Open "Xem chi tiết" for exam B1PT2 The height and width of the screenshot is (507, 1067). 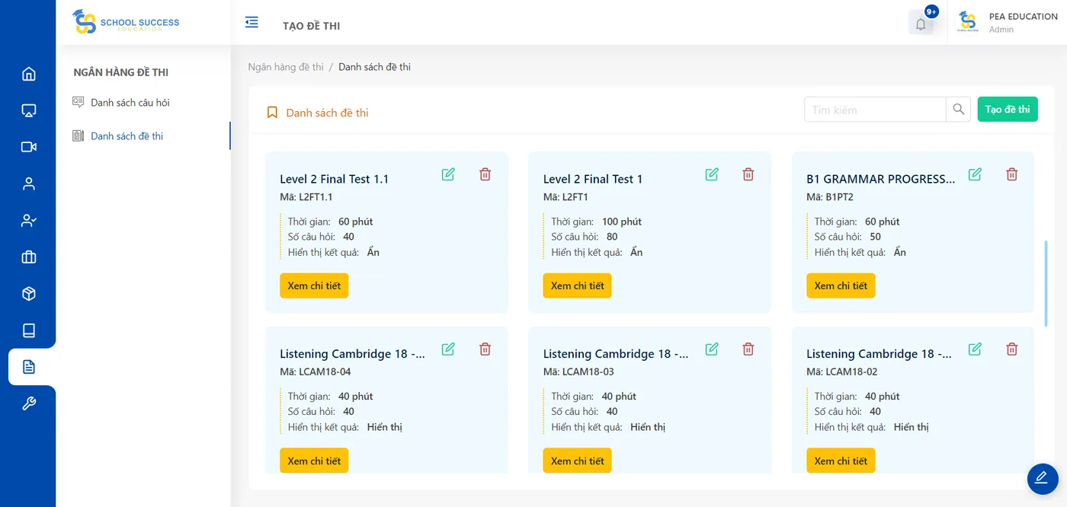point(841,285)
